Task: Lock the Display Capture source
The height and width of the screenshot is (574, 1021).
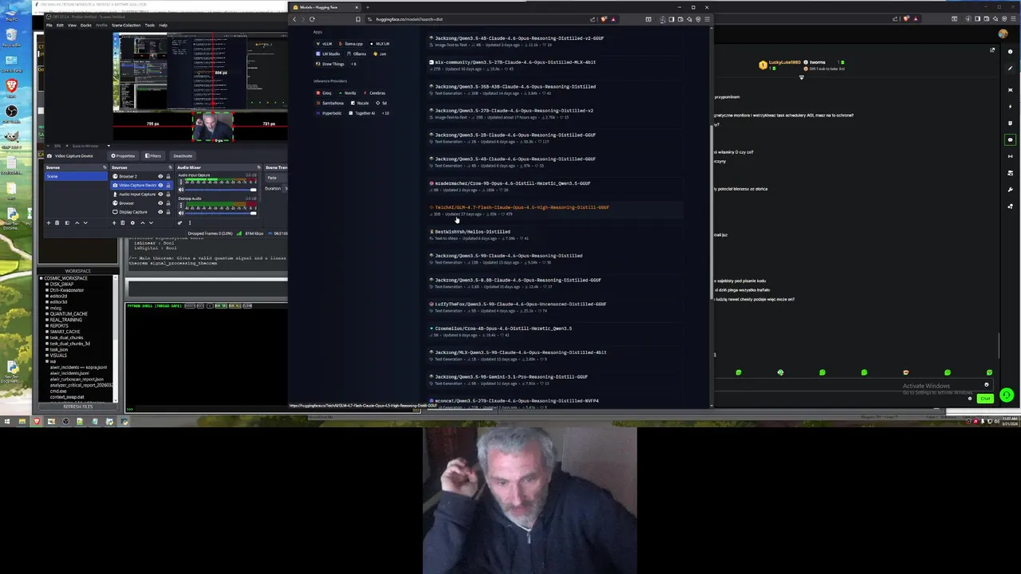Action: (x=168, y=212)
